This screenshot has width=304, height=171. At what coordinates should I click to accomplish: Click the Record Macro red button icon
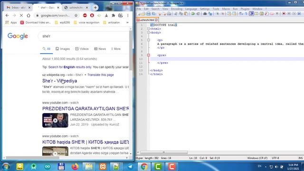pyautogui.click(x=284, y=14)
